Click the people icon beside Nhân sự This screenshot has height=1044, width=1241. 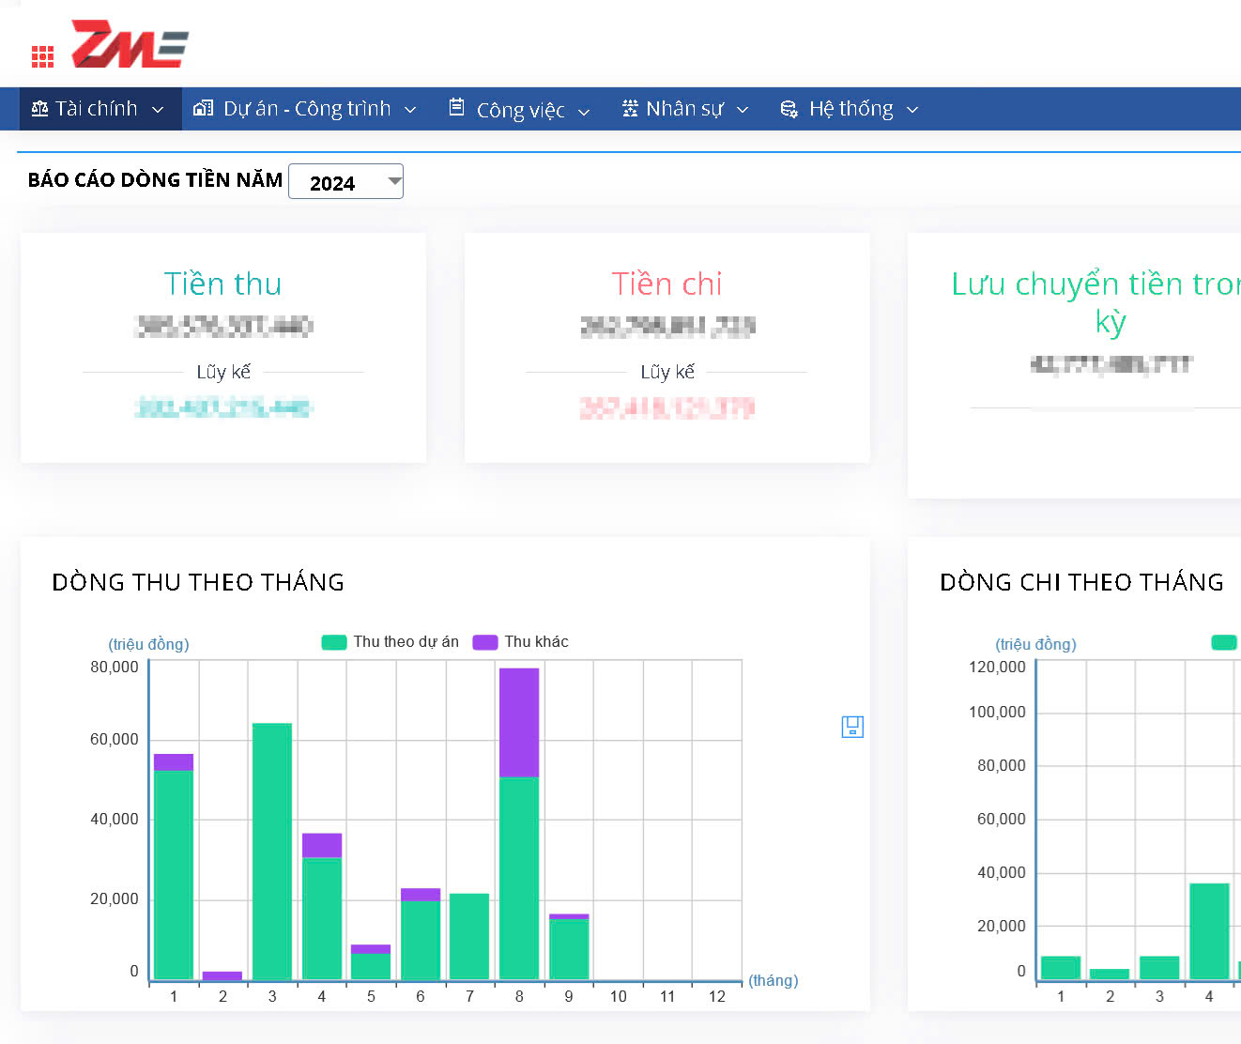(x=630, y=109)
